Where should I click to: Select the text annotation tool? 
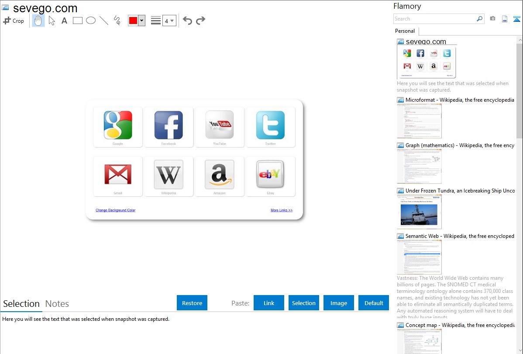(x=64, y=21)
